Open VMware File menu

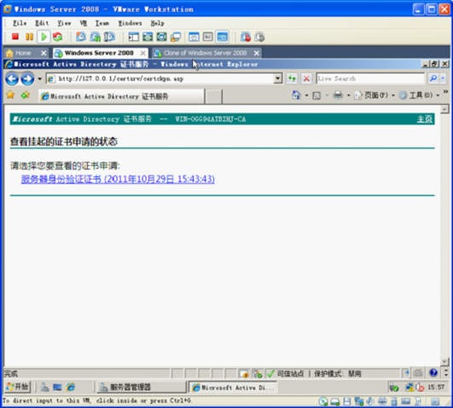click(x=20, y=23)
